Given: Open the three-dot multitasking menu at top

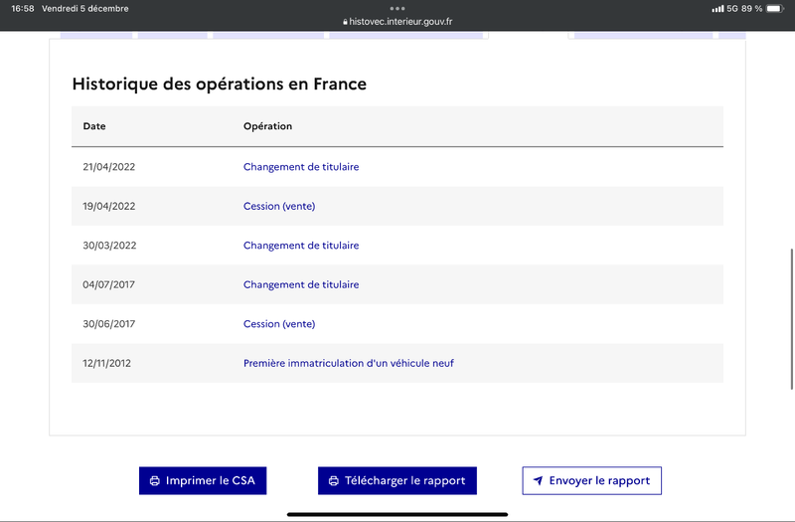Looking at the screenshot, I should [397, 8].
